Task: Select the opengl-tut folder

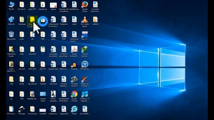Action: click(43, 6)
